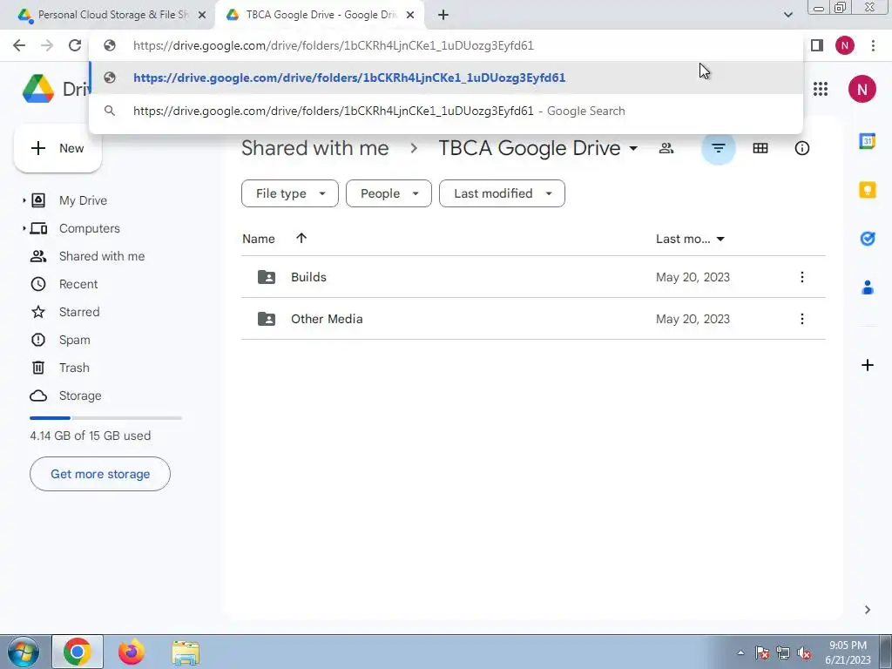892x669 pixels.
Task: Open the Google account N avatar in Drive
Action: click(x=862, y=89)
